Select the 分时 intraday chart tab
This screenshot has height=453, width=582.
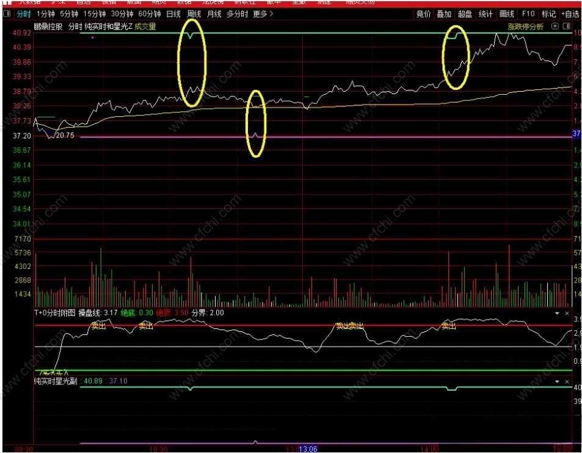23,14
